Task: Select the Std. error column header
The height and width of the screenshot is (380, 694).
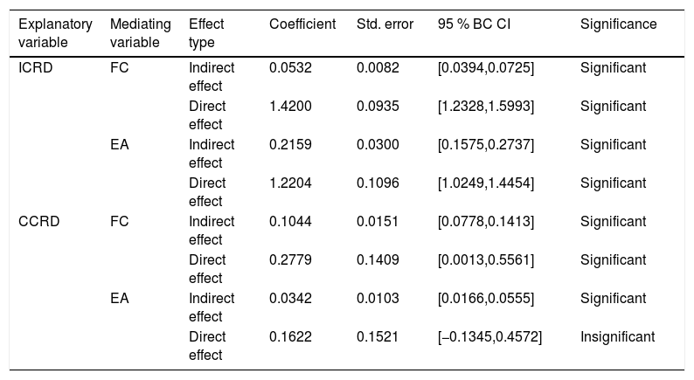Action: coord(385,24)
